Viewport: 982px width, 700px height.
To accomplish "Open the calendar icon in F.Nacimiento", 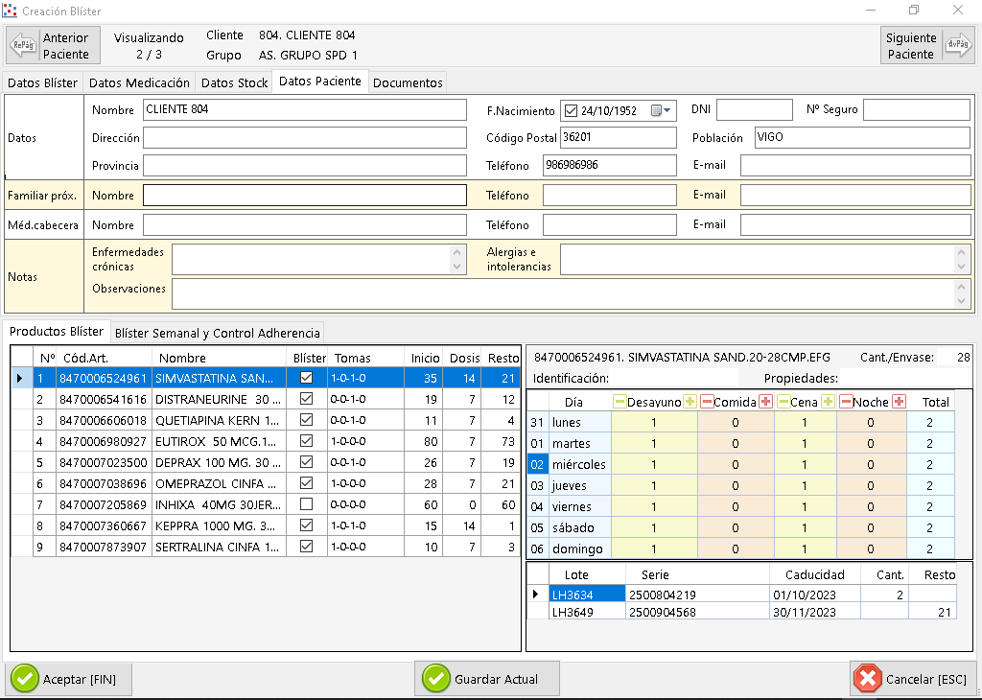I will 656,111.
